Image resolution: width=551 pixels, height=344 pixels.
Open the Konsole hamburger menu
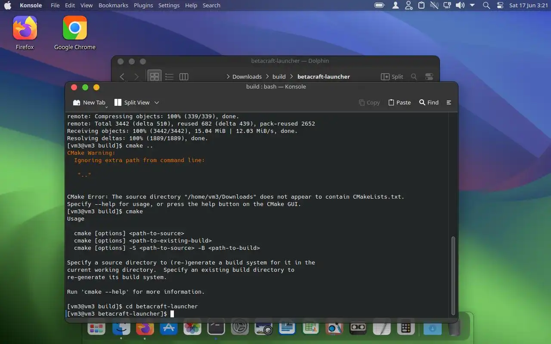(449, 102)
